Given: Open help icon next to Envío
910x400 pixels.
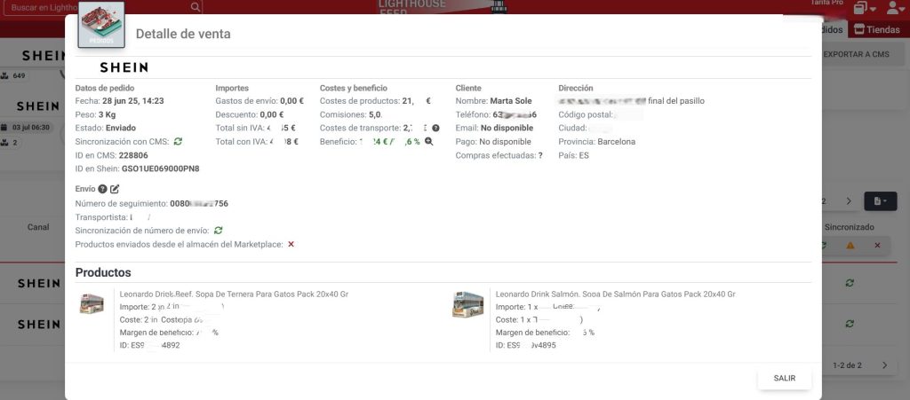Looking at the screenshot, I should tap(103, 189).
